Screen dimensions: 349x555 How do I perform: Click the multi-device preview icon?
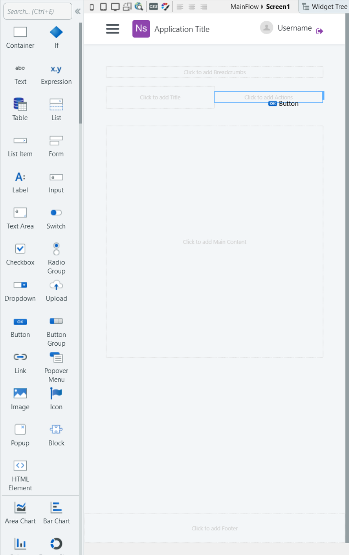pyautogui.click(x=127, y=7)
